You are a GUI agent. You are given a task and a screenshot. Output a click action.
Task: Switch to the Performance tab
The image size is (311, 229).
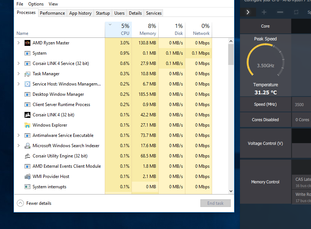[x=52, y=13]
